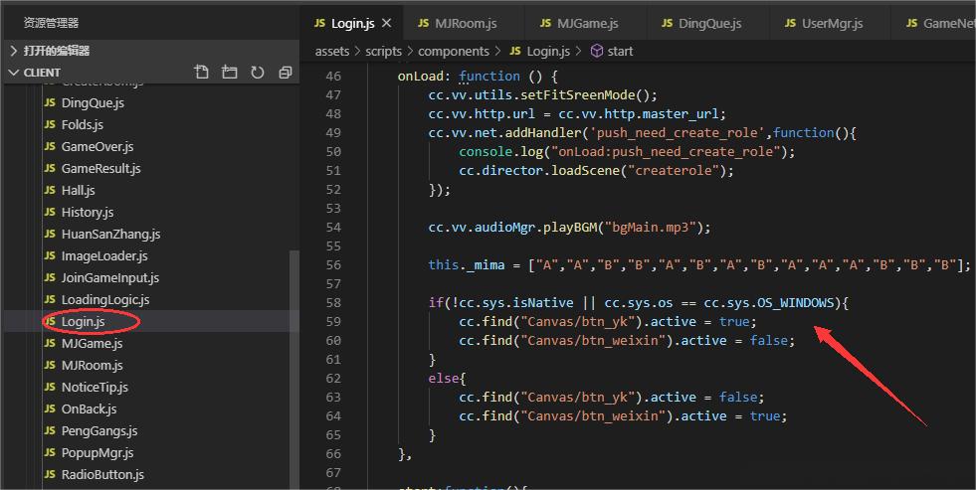This screenshot has height=490, width=976.
Task: Click the 'false' value on line 63
Action: point(738,398)
